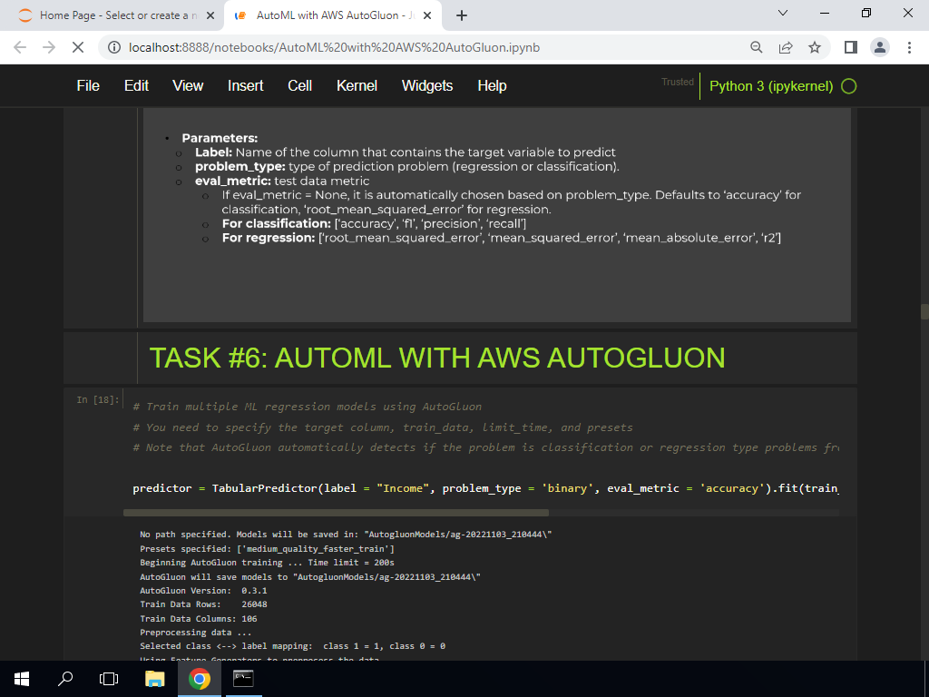Open a new browser tab

tap(462, 16)
